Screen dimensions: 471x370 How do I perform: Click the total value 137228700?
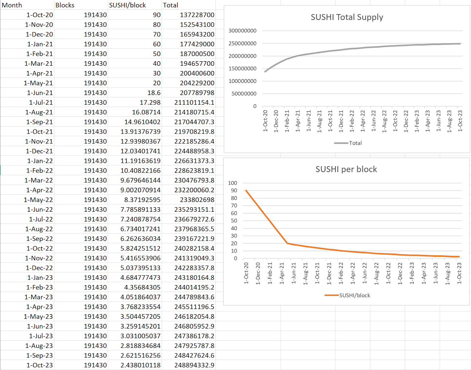coord(188,15)
